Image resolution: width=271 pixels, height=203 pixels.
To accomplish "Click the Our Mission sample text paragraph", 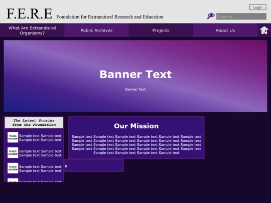I will (x=136, y=145).
